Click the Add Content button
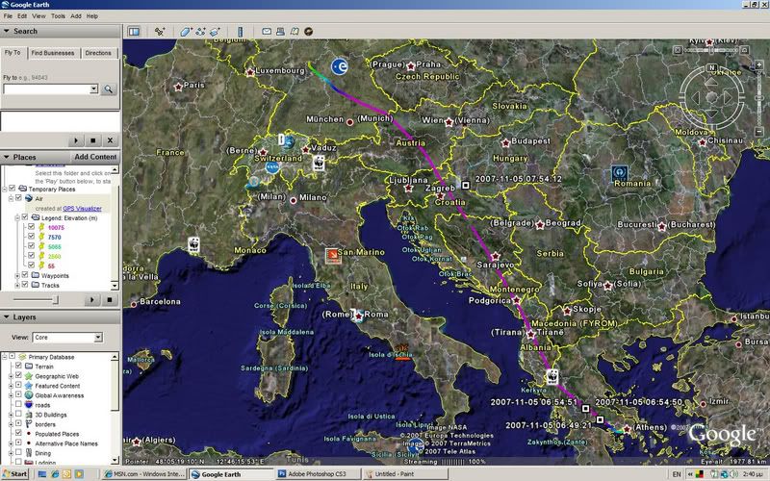Viewport: 770px width, 481px height. coord(95,157)
